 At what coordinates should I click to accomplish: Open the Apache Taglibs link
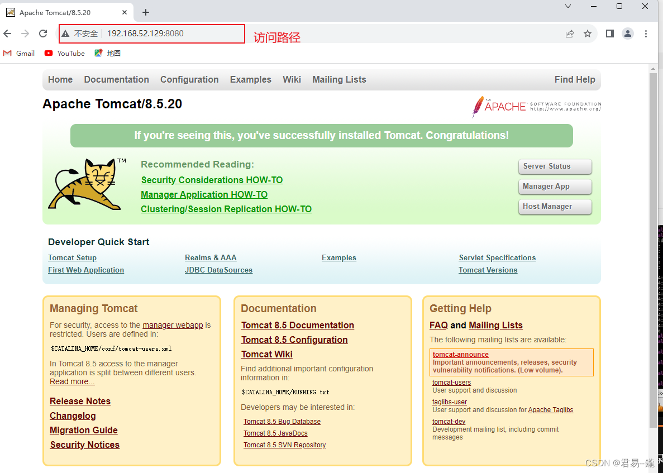(x=551, y=410)
